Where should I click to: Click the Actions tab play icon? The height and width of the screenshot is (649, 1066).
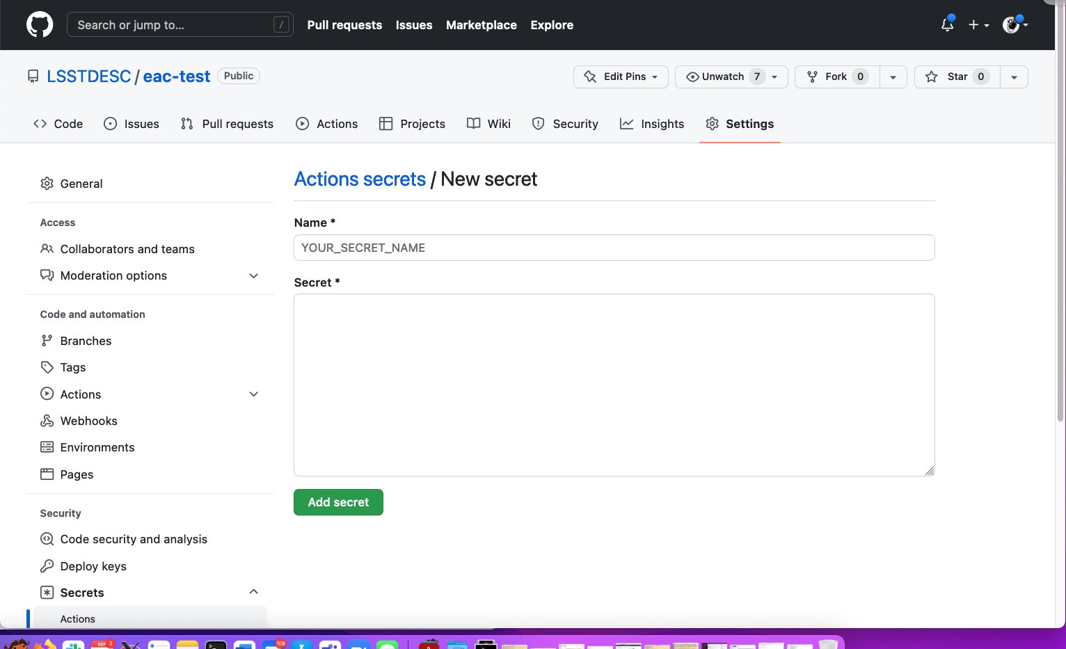(302, 124)
